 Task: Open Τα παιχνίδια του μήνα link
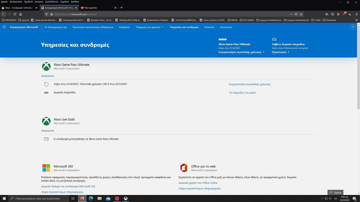click(242, 93)
